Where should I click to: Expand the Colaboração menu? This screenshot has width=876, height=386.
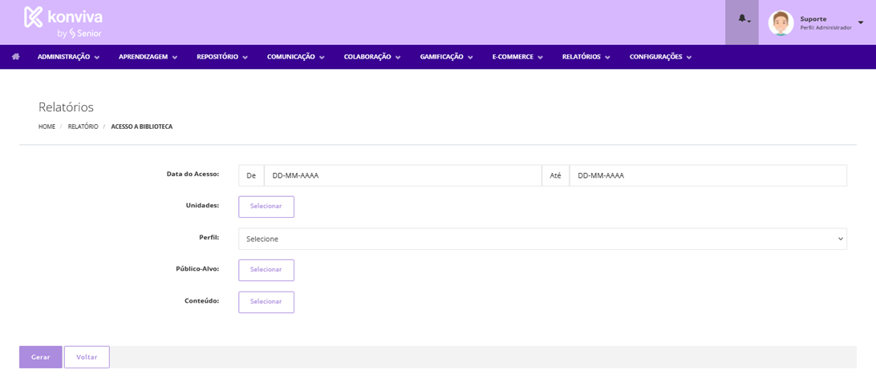click(371, 57)
